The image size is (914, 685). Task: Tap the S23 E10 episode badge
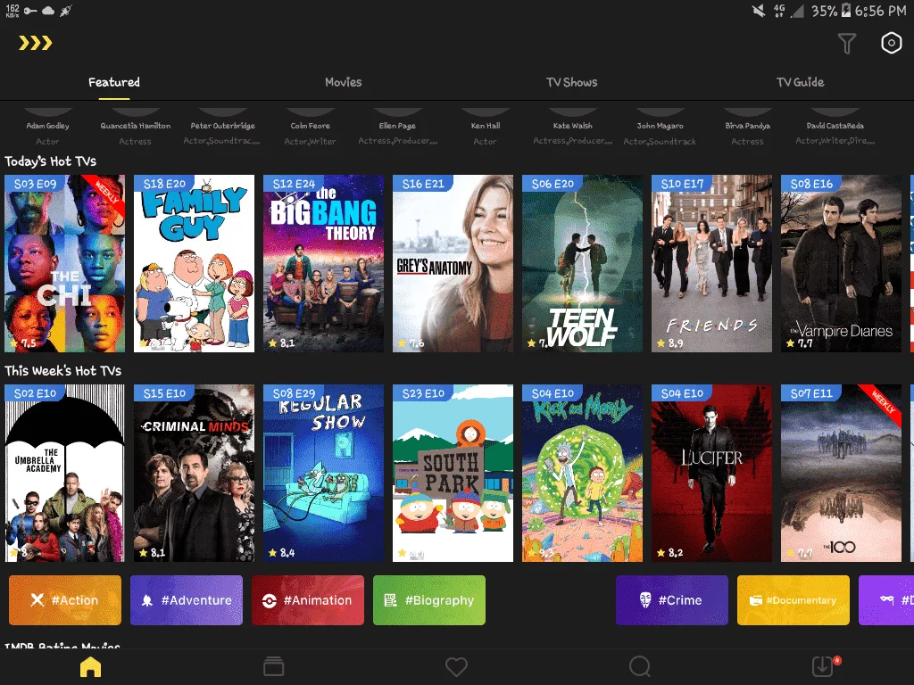click(x=424, y=393)
